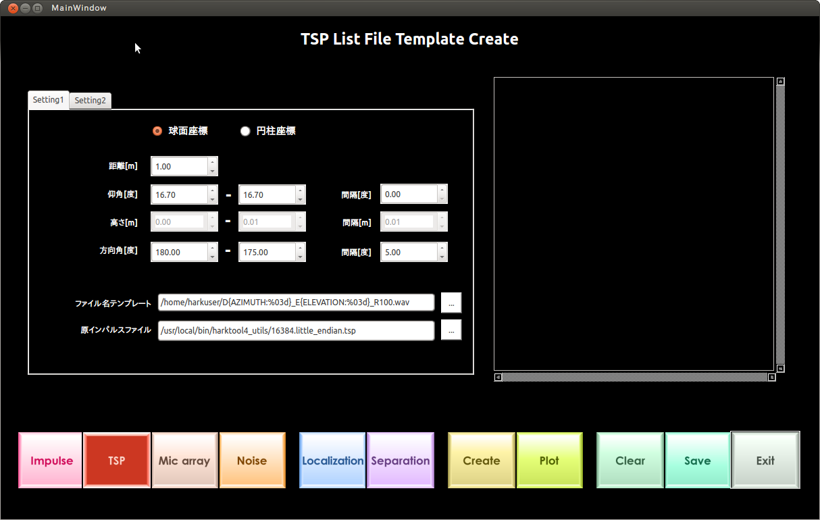820x520 pixels.
Task: Open the Localization tool
Action: click(332, 460)
